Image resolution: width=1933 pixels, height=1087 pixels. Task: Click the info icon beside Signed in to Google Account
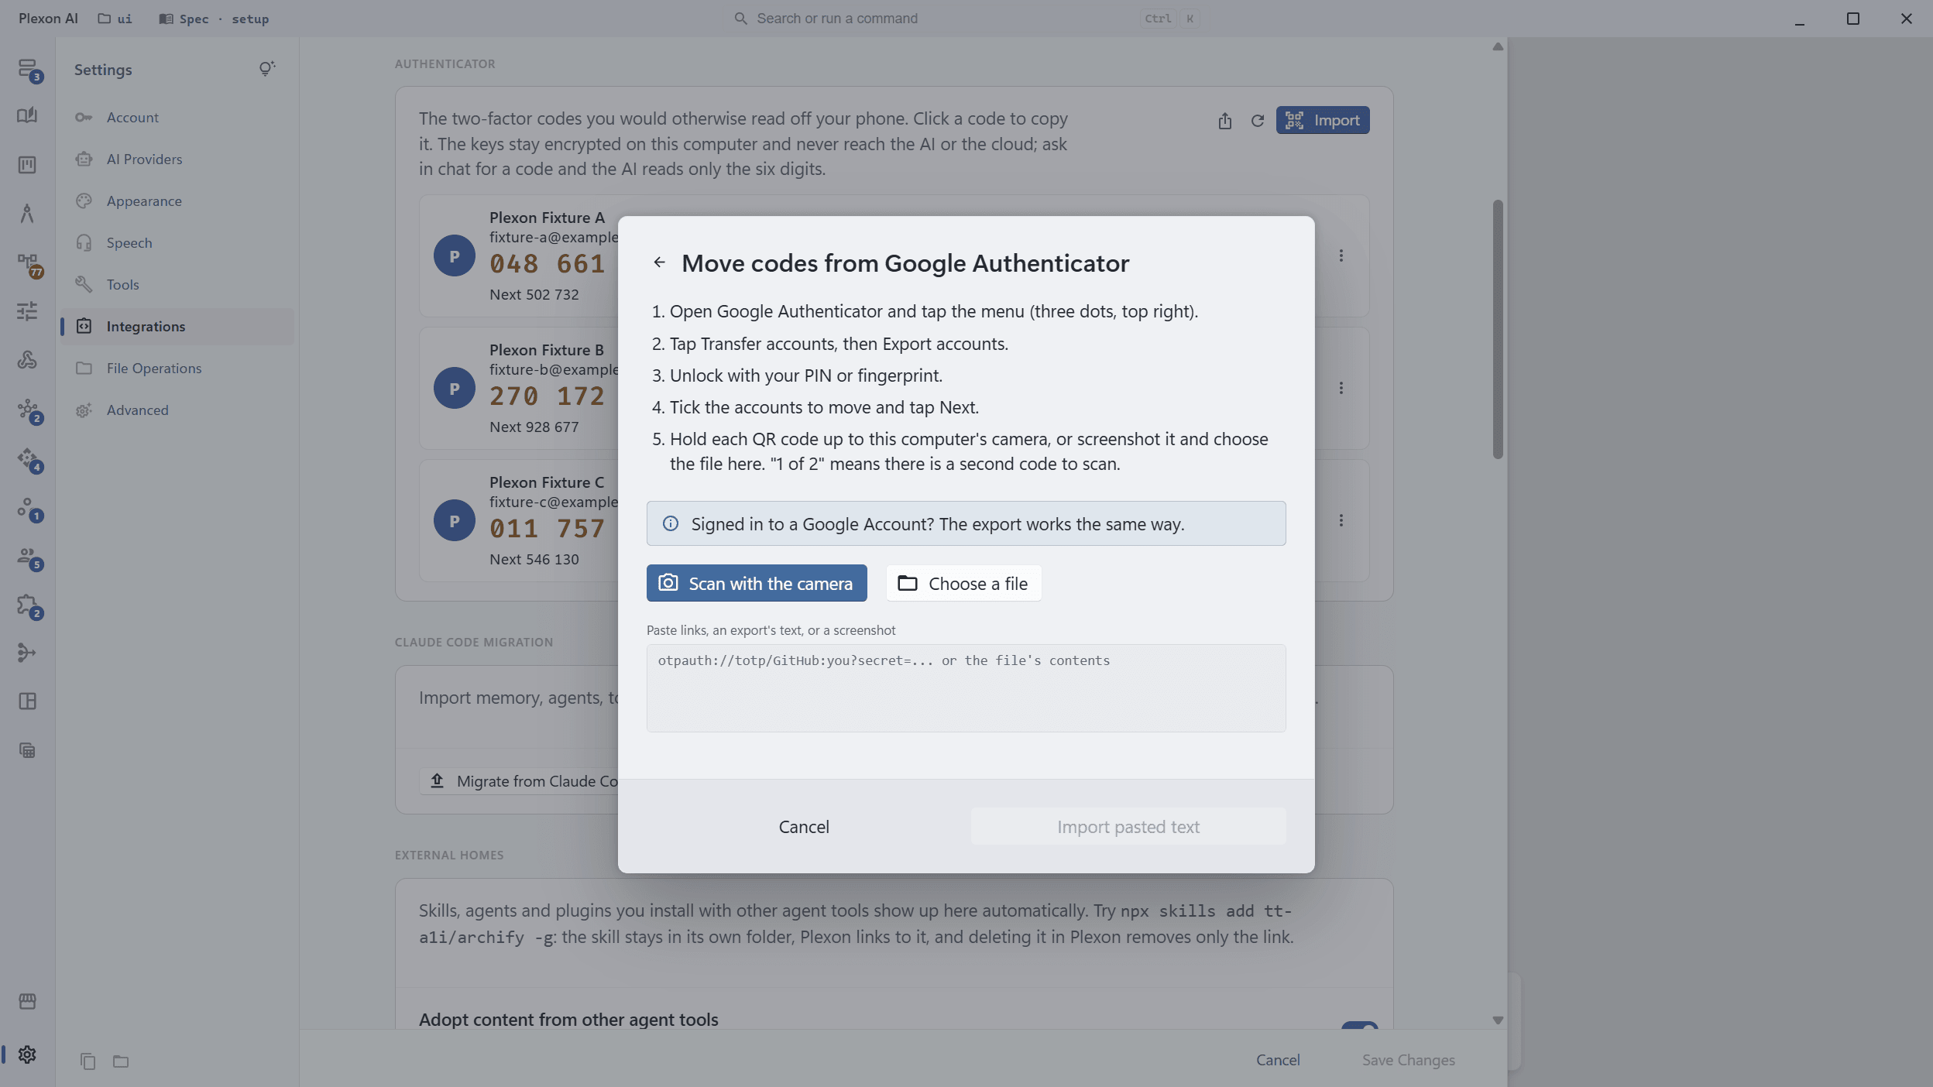[x=671, y=523]
